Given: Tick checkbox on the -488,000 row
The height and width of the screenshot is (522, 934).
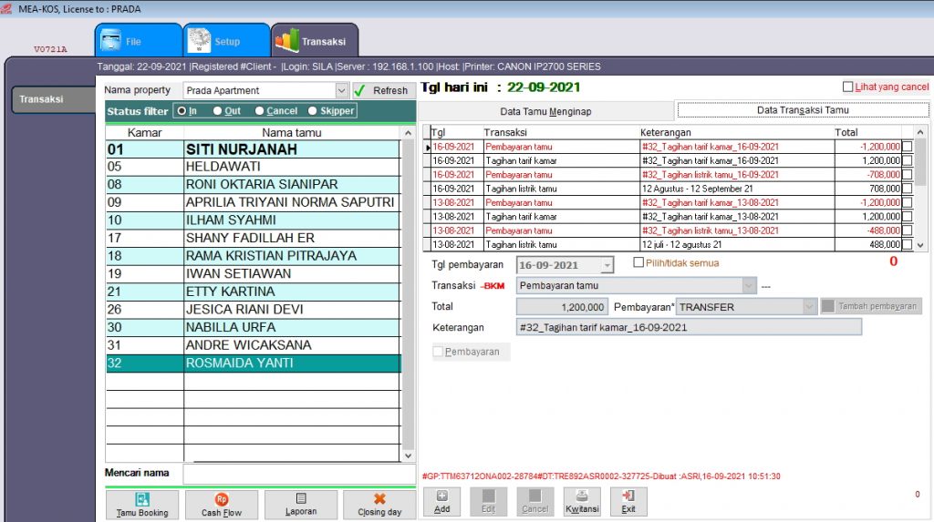Looking at the screenshot, I should 907,230.
